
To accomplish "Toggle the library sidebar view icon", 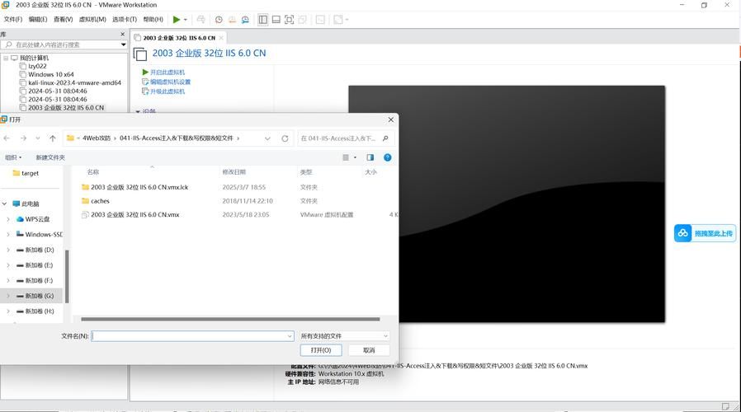I will pos(262,19).
